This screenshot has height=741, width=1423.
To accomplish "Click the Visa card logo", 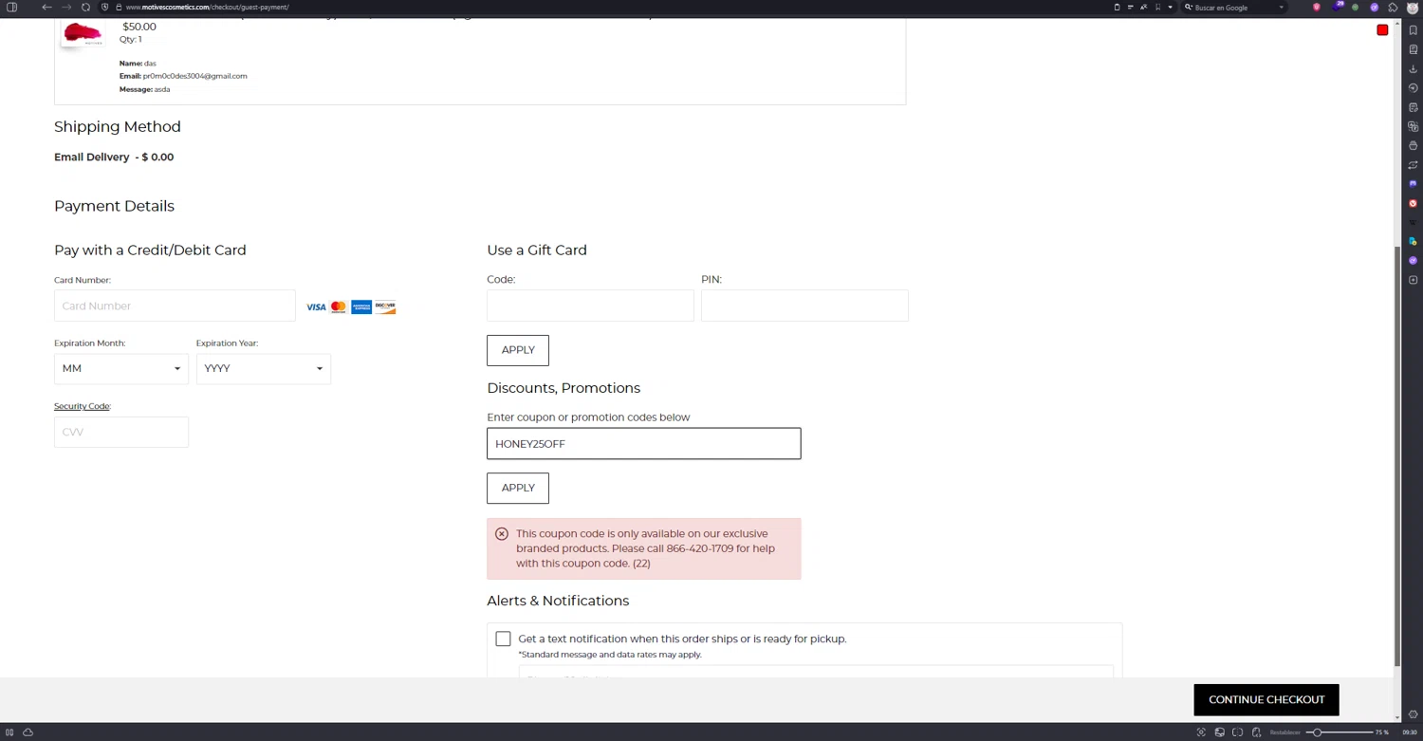I will [316, 306].
